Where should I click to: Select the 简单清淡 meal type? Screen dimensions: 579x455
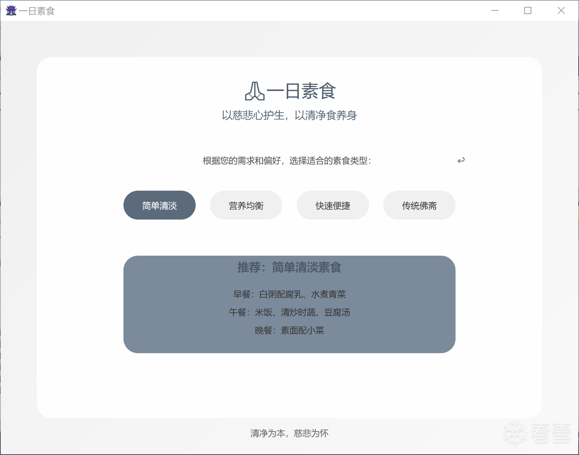pyautogui.click(x=159, y=205)
